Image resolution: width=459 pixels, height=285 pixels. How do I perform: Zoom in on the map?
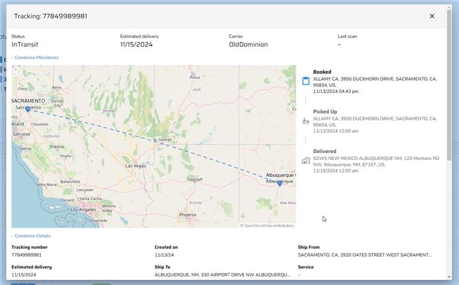[15, 69]
